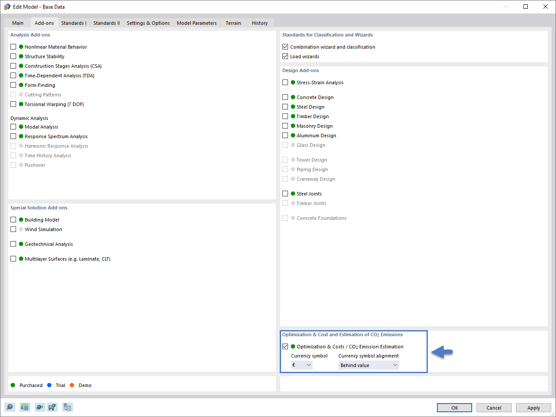Click the Cancel button

(494, 408)
